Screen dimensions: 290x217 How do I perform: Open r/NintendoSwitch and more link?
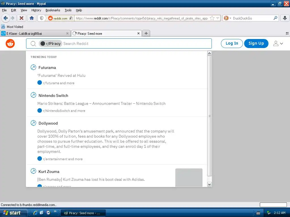coord(64,111)
